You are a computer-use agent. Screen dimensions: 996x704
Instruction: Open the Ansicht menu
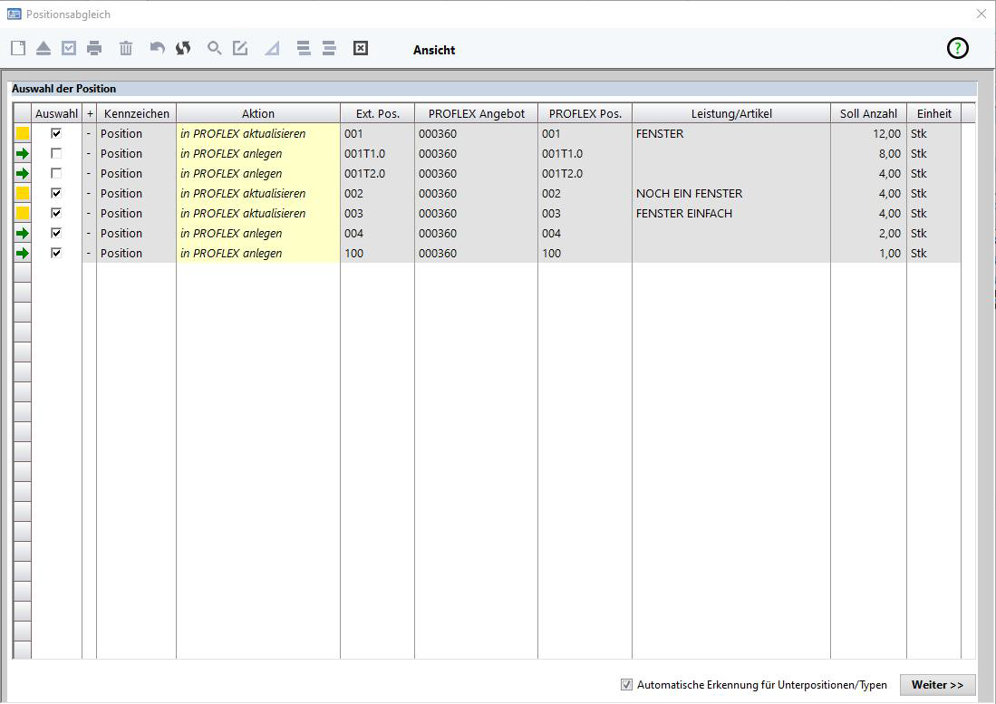click(x=434, y=50)
